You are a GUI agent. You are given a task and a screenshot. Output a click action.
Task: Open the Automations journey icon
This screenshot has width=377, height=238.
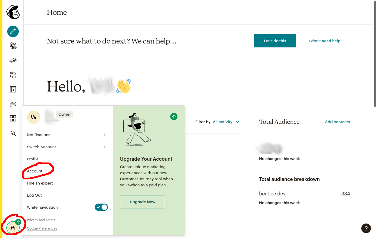13,75
